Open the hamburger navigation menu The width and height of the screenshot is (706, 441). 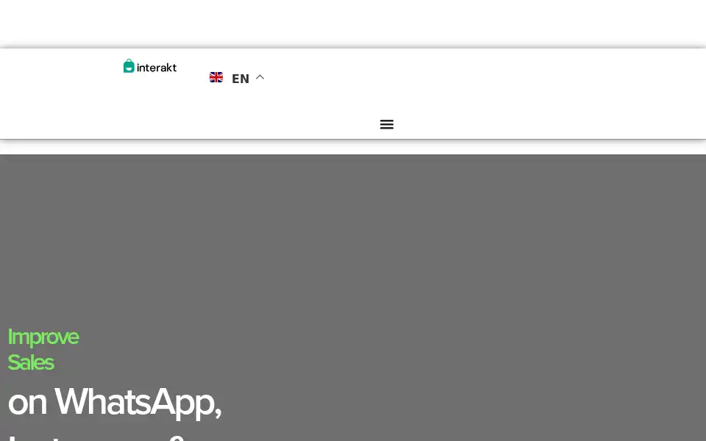pos(387,124)
